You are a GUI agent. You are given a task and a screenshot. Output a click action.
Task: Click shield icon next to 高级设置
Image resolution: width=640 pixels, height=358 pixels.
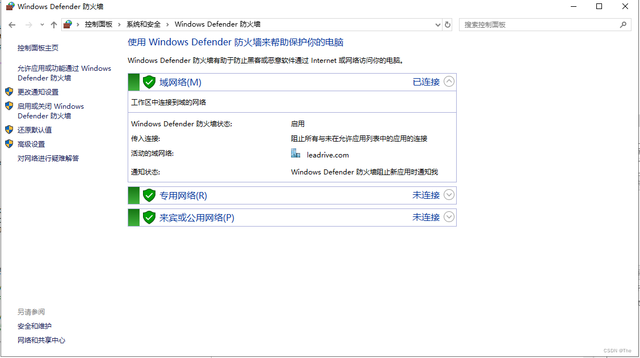pyautogui.click(x=10, y=144)
